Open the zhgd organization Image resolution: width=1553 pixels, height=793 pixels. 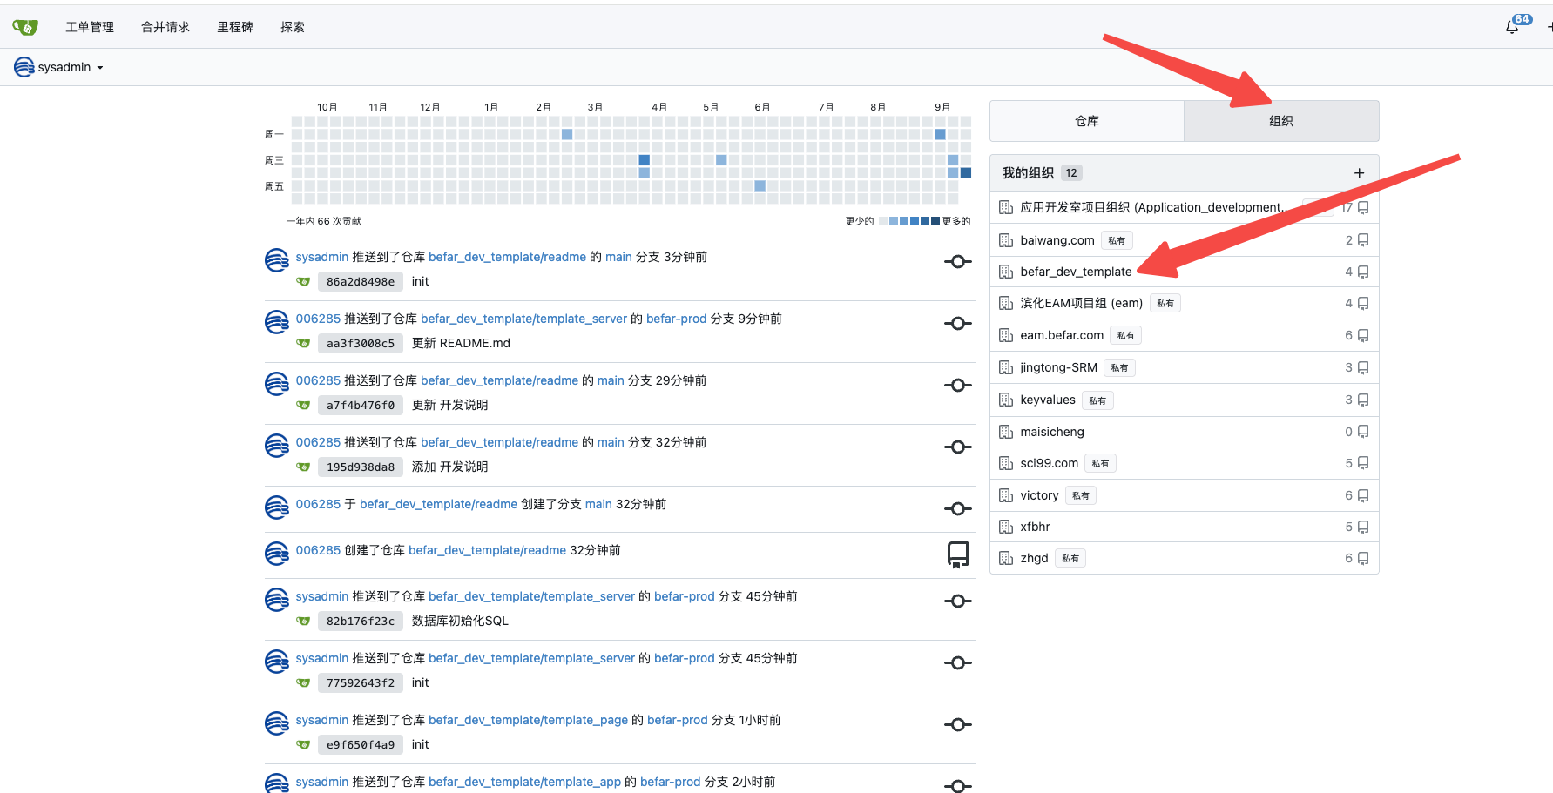[x=1034, y=558]
